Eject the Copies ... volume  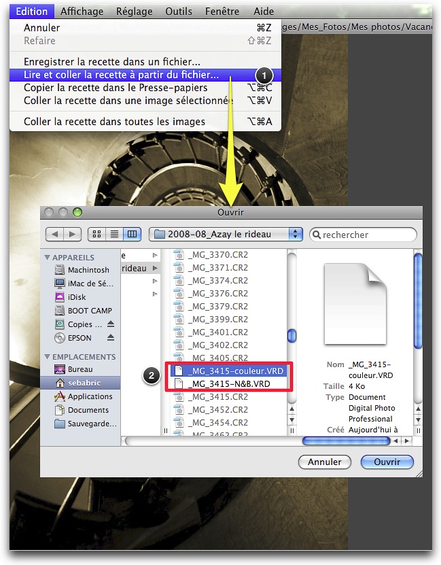tap(111, 324)
